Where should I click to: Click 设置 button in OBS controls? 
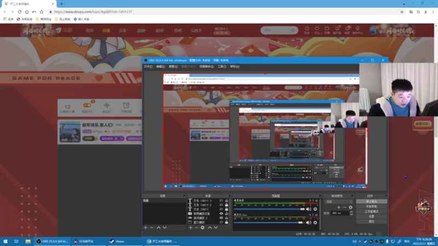pyautogui.click(x=372, y=216)
